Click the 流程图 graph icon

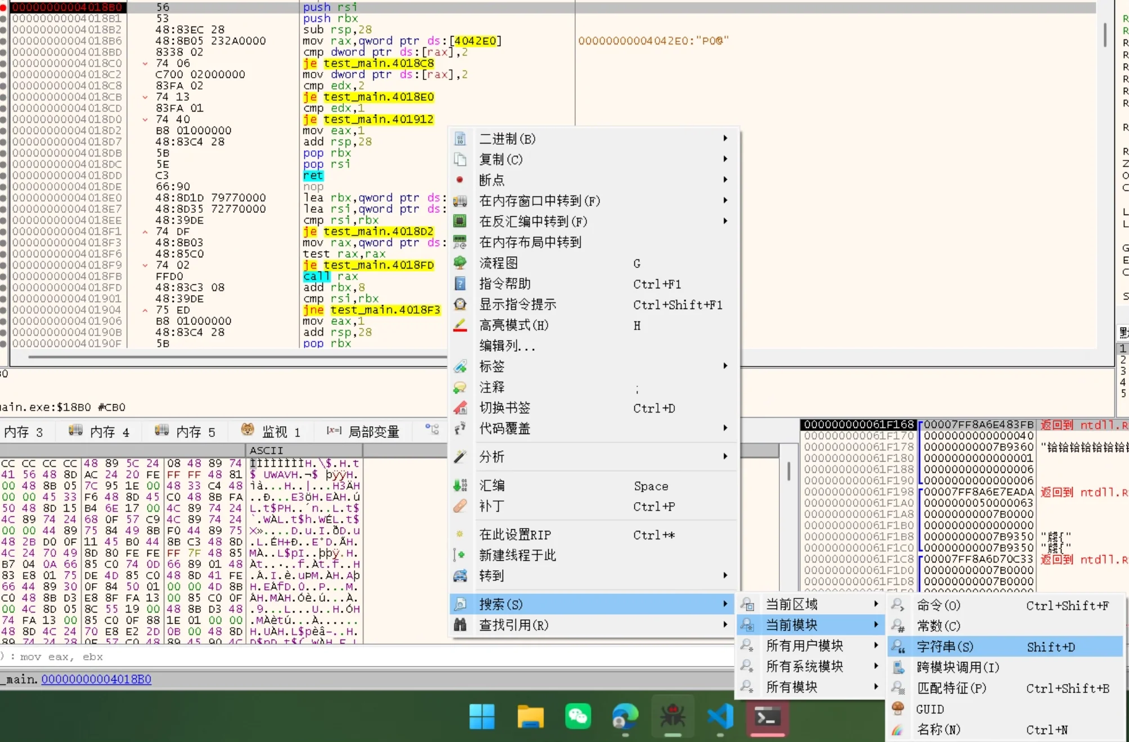point(460,262)
